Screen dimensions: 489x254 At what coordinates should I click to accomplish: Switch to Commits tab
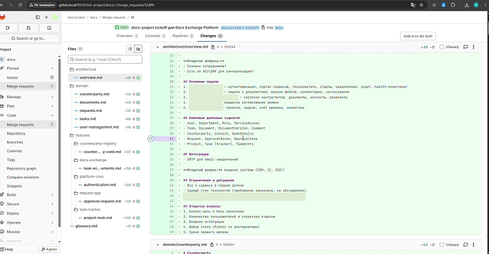(x=155, y=36)
